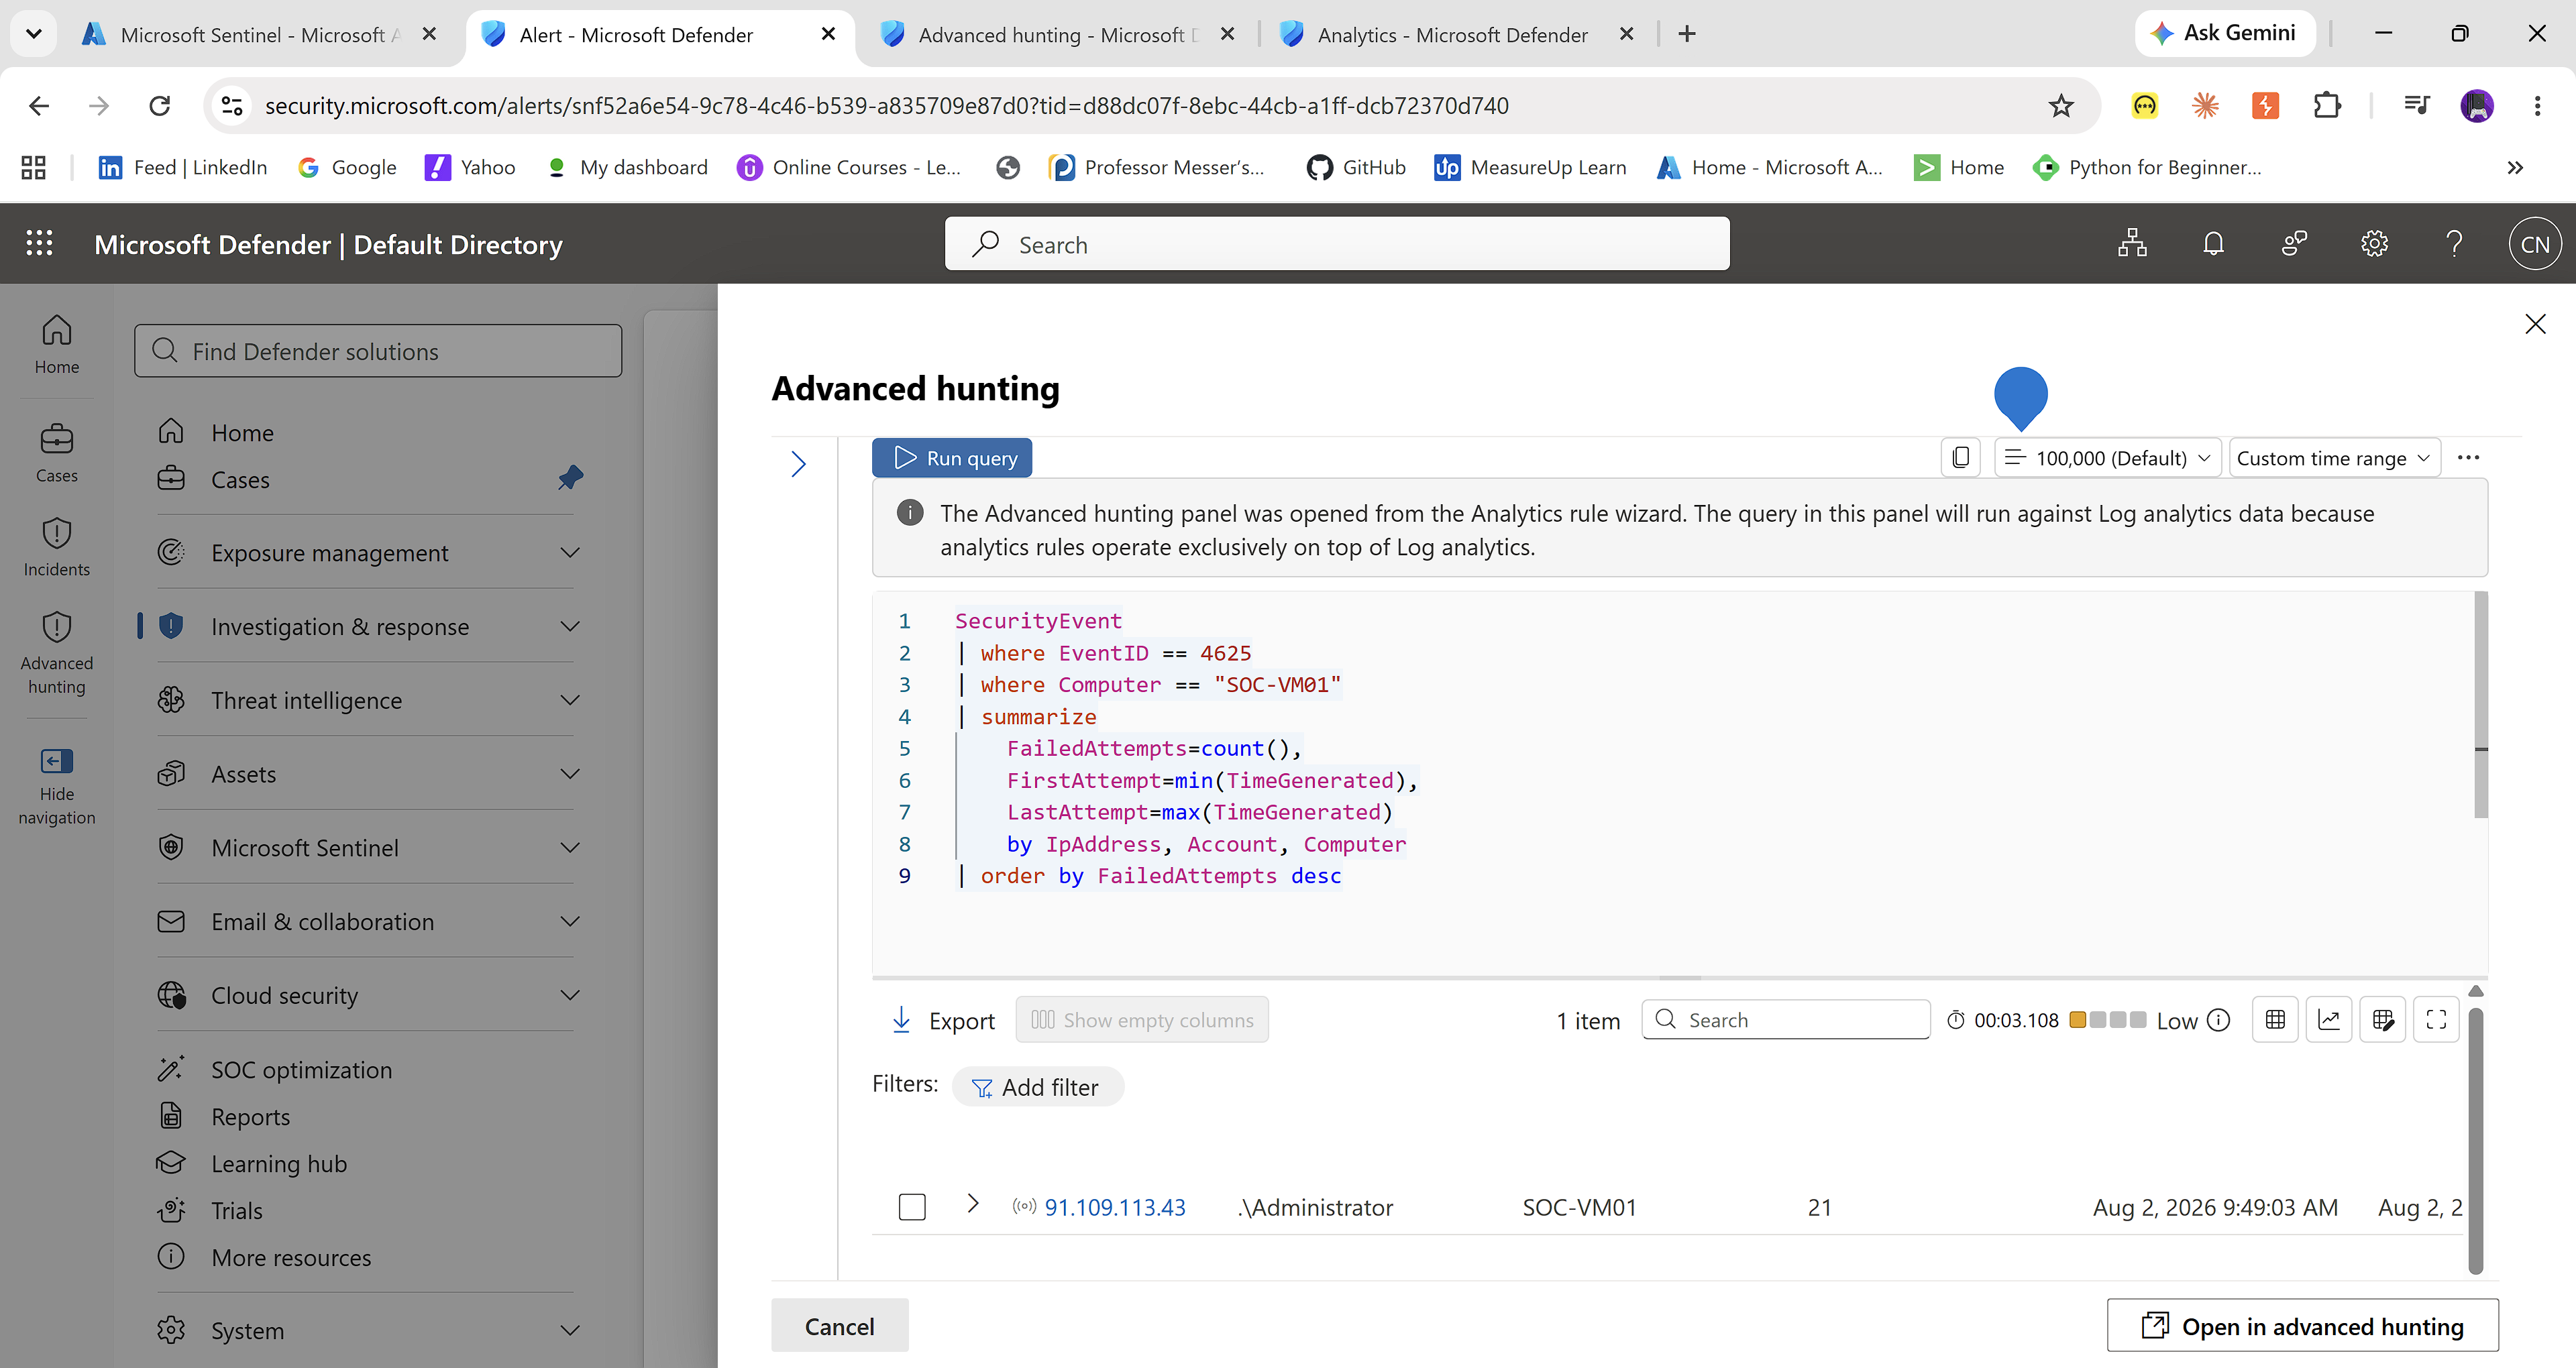Go to Home in the narrow rail
This screenshot has width=2576, height=1368.
pos(57,344)
